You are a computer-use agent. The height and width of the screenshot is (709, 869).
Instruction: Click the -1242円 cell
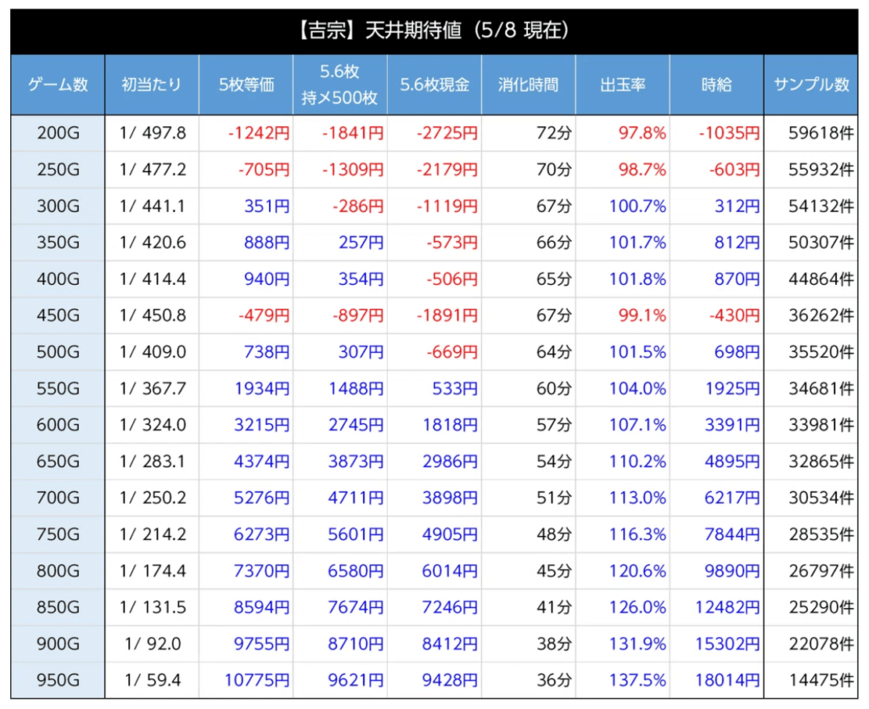tap(259, 133)
